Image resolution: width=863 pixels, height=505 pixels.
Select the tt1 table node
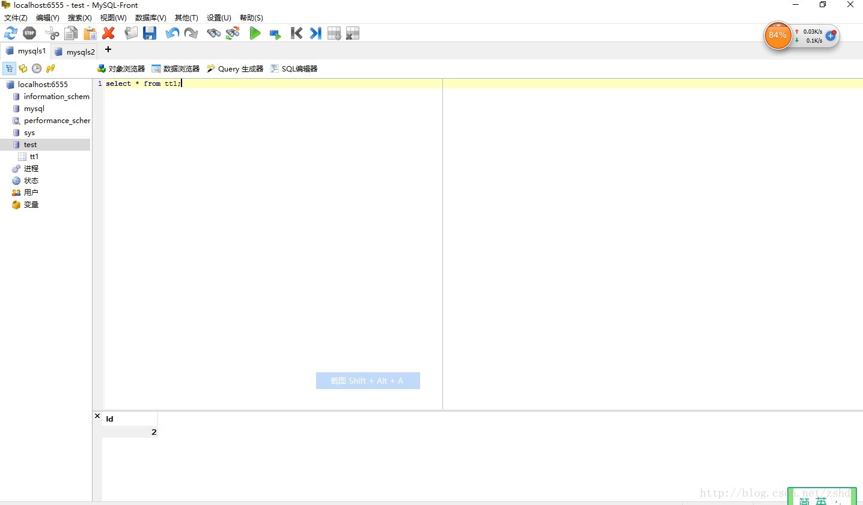pyautogui.click(x=34, y=157)
